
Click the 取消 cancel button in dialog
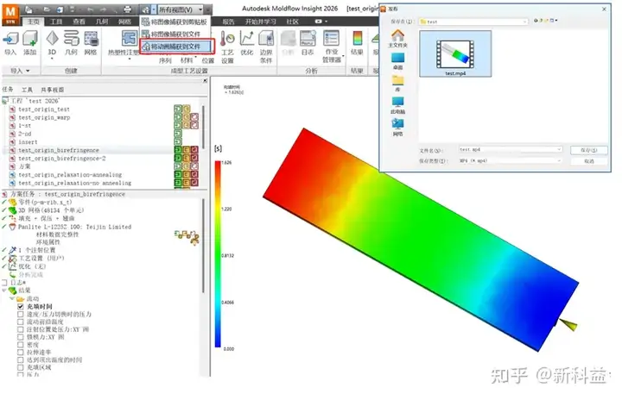[x=588, y=161]
